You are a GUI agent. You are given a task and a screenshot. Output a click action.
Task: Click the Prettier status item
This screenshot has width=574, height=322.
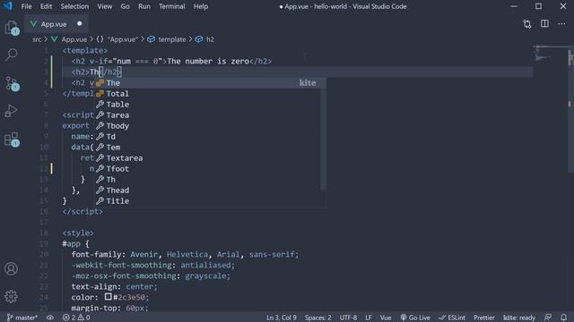pos(484,318)
